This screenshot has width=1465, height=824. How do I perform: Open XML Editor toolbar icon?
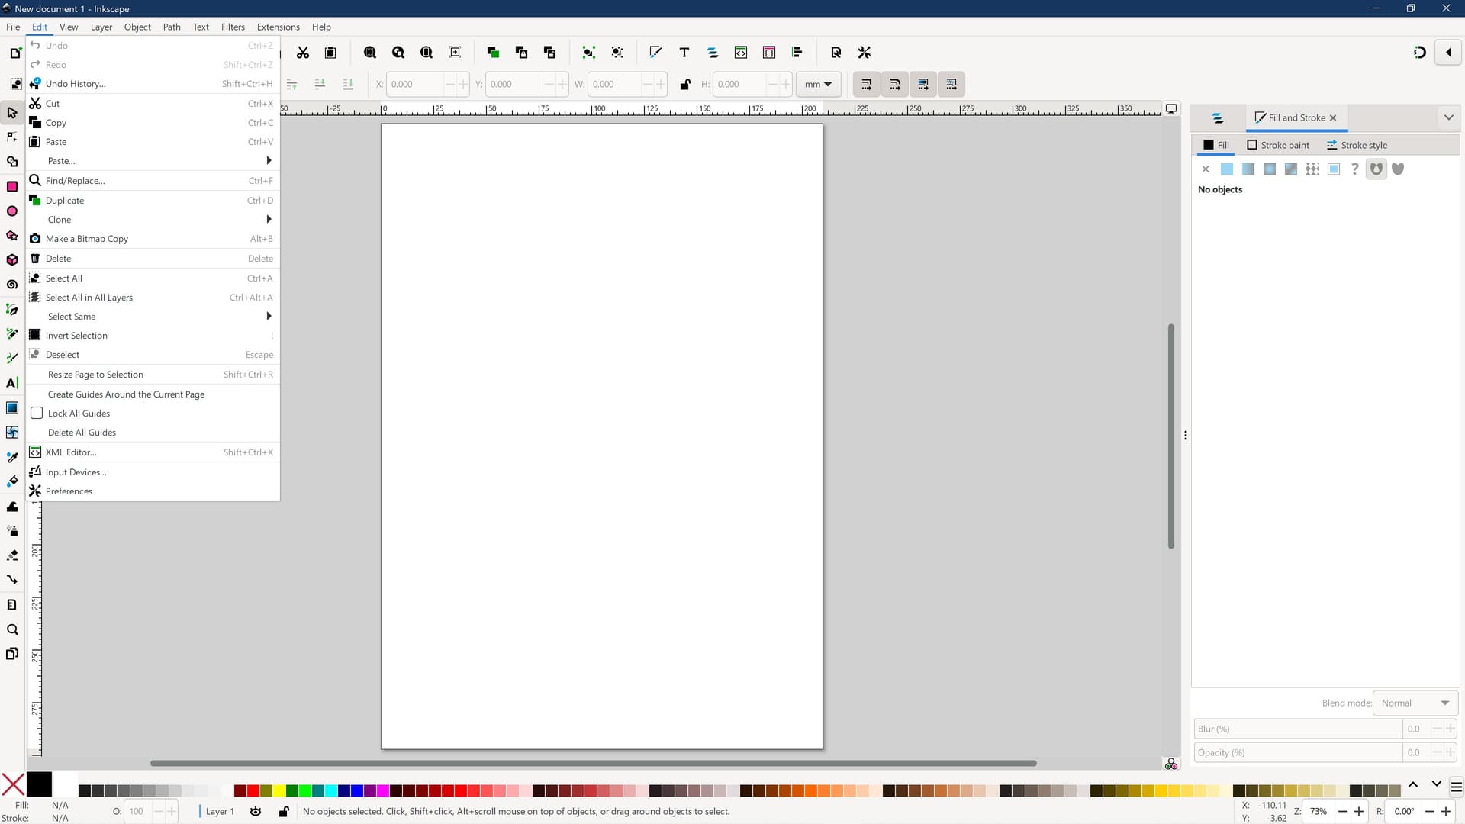coord(741,53)
